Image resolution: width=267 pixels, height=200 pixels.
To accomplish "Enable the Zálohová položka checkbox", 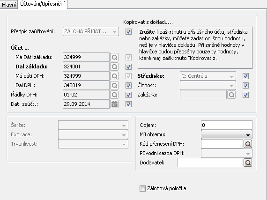I will coord(142,188).
